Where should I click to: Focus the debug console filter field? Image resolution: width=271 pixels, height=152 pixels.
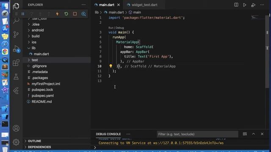197,134
